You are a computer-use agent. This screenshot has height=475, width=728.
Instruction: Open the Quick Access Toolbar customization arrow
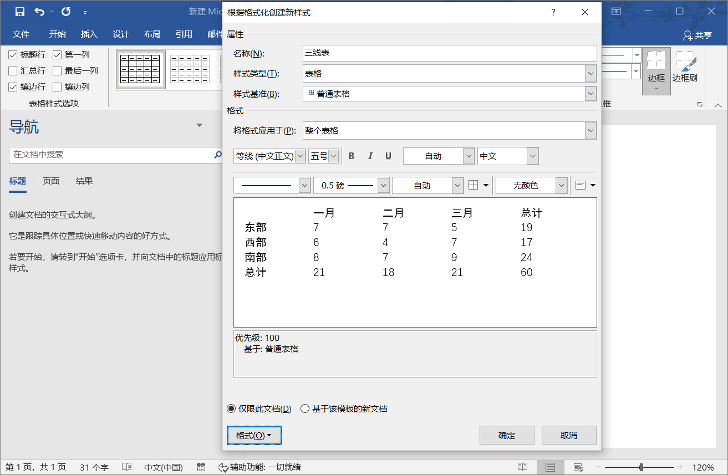(x=85, y=12)
